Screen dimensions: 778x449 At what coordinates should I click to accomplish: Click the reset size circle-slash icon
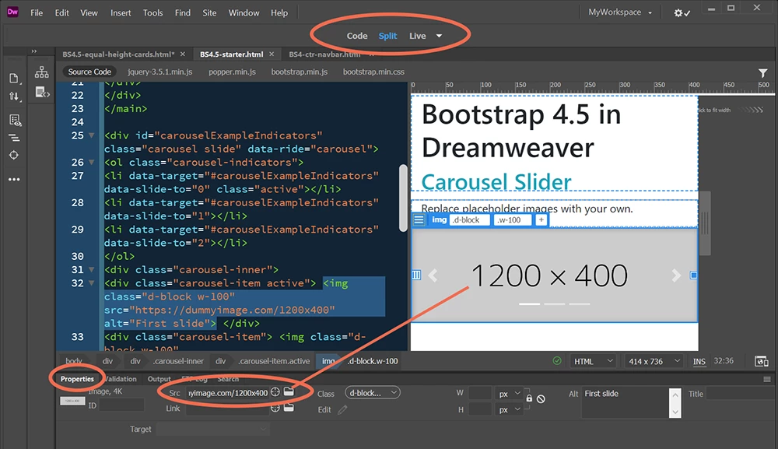541,398
